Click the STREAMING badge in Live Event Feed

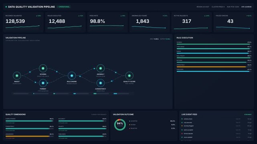coord(248,114)
